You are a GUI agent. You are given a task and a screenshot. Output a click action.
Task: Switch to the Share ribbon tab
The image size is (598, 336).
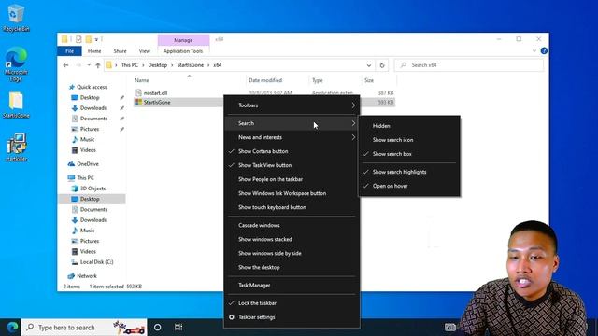click(x=120, y=51)
